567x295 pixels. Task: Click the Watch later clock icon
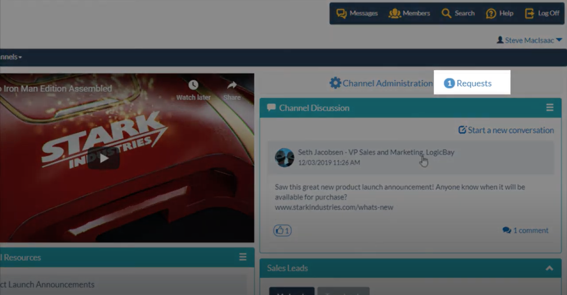[x=193, y=86]
